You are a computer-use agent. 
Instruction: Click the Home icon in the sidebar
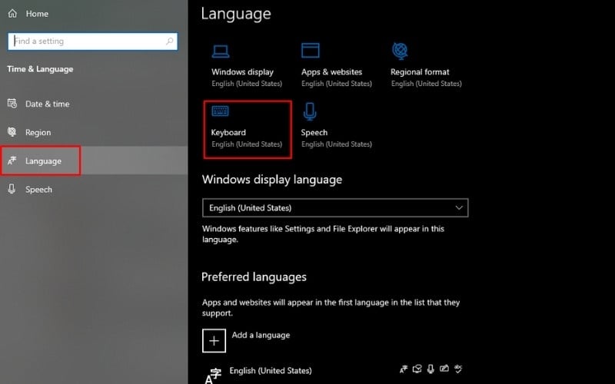click(x=12, y=14)
